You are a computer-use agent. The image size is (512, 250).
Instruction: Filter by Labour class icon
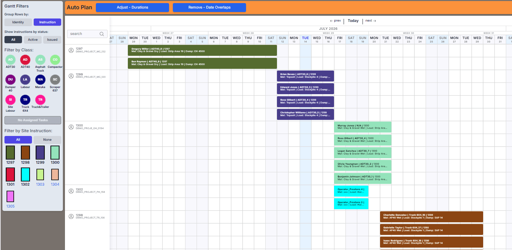point(25,79)
